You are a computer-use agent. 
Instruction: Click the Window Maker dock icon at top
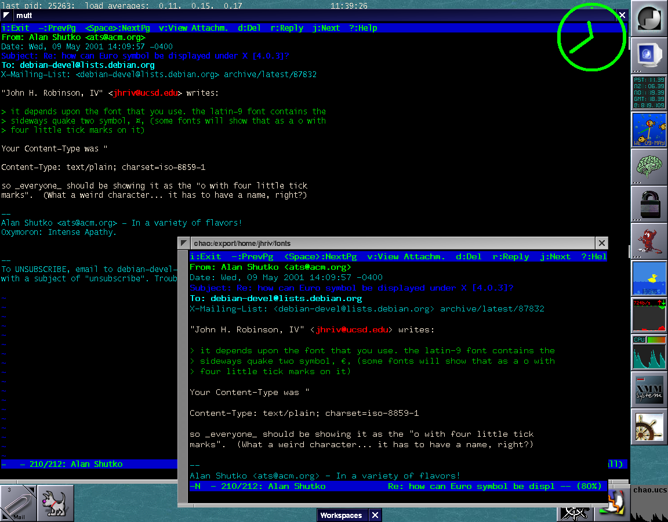pyautogui.click(x=649, y=19)
